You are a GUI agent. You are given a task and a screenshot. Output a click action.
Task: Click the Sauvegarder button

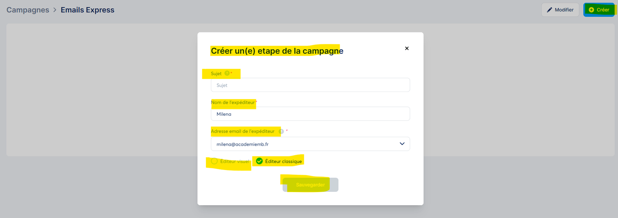(x=310, y=185)
